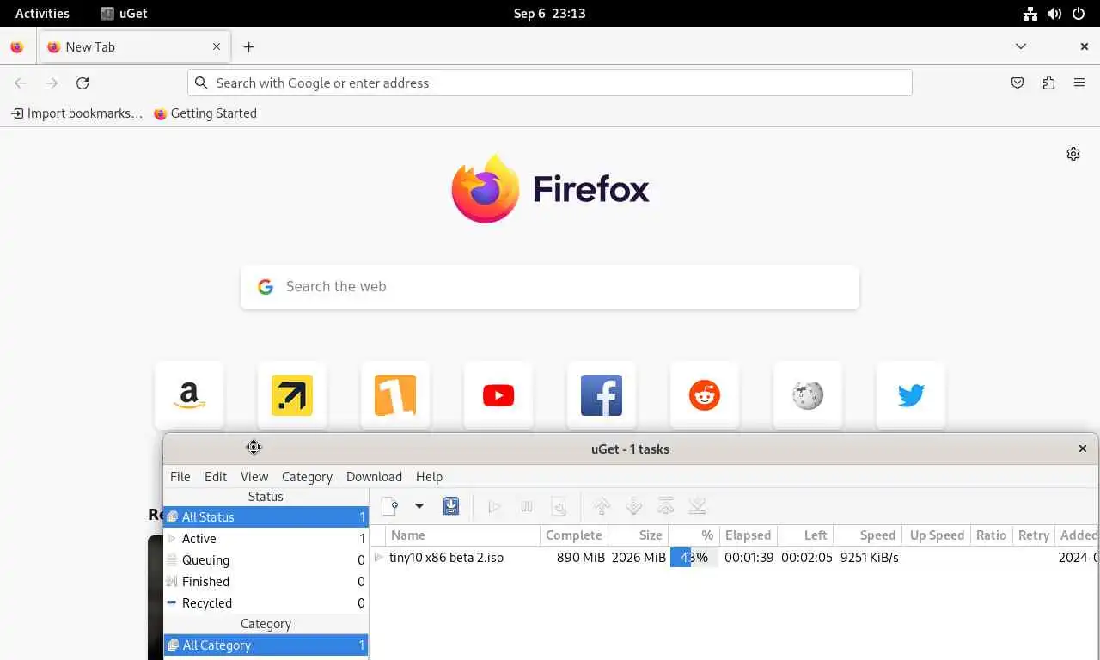This screenshot has height=660, width=1100.
Task: Sort downloads by Left column header
Action: [806, 535]
